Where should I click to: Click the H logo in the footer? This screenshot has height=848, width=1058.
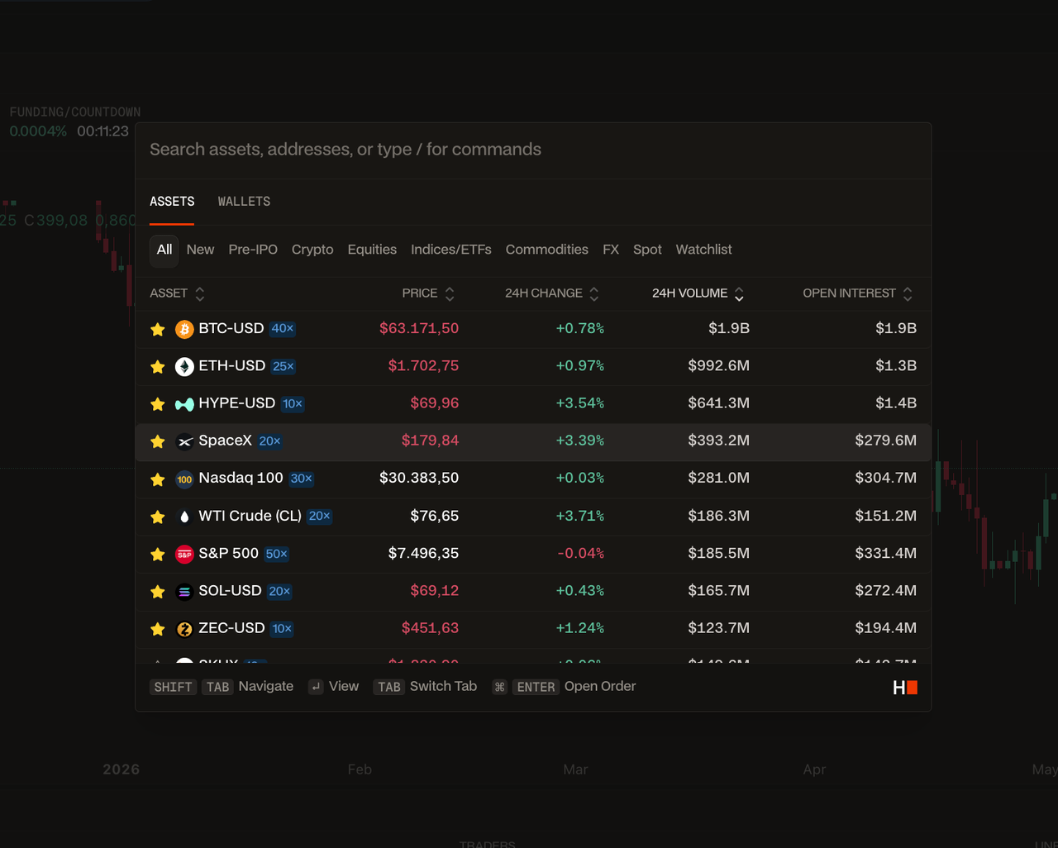click(x=905, y=688)
